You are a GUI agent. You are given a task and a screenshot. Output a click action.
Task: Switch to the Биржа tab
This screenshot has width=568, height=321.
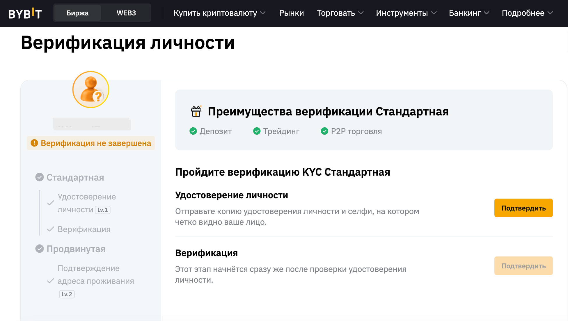point(77,13)
